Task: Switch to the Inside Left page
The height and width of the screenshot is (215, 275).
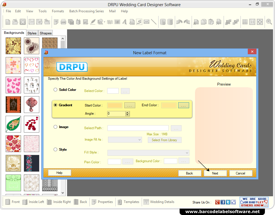Action: 33,202
